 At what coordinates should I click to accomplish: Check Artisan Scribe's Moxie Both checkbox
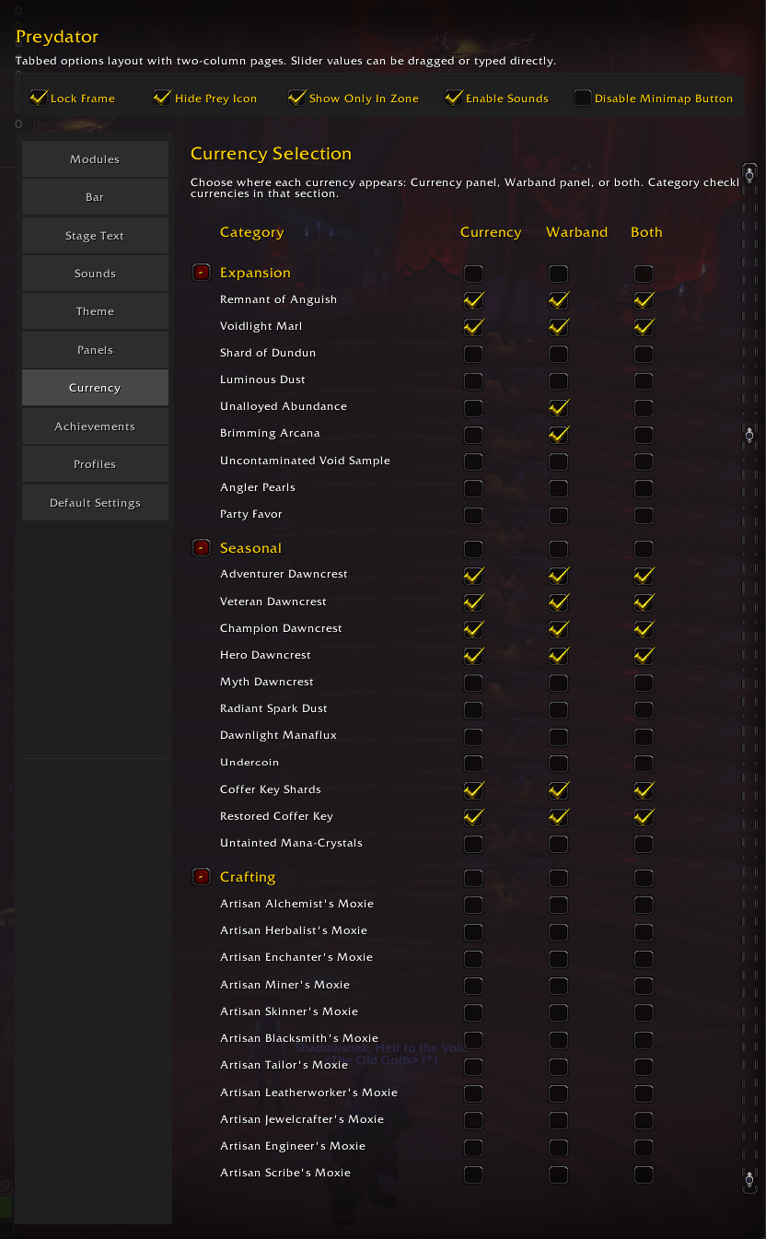[644, 1174]
